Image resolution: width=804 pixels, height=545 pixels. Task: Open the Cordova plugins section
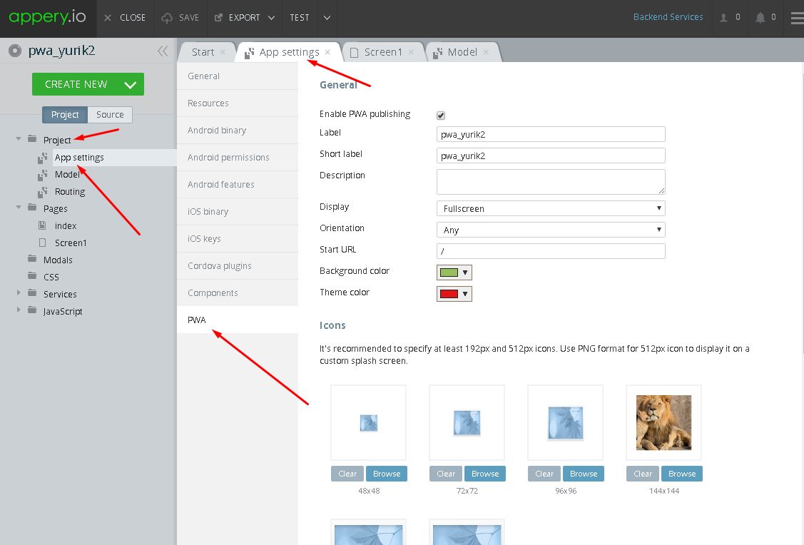click(238, 266)
